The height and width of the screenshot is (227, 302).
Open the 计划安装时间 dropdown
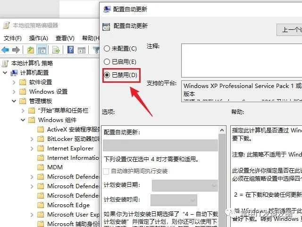tap(174, 200)
